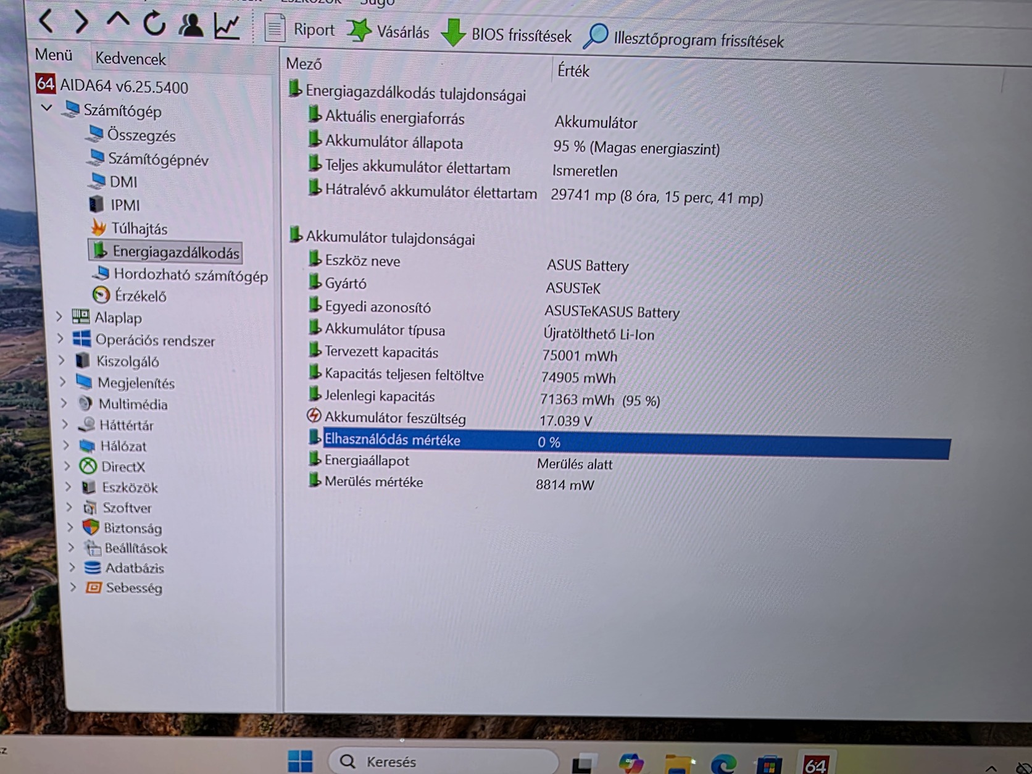Click the Érték column header
The image size is (1032, 774).
tap(573, 71)
